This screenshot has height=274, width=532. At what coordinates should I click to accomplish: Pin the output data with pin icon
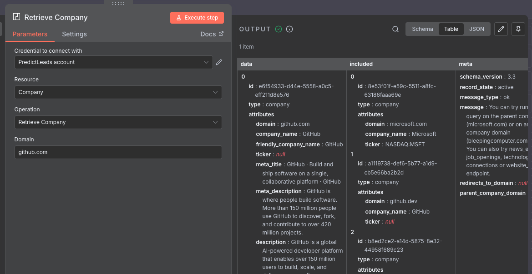click(518, 29)
